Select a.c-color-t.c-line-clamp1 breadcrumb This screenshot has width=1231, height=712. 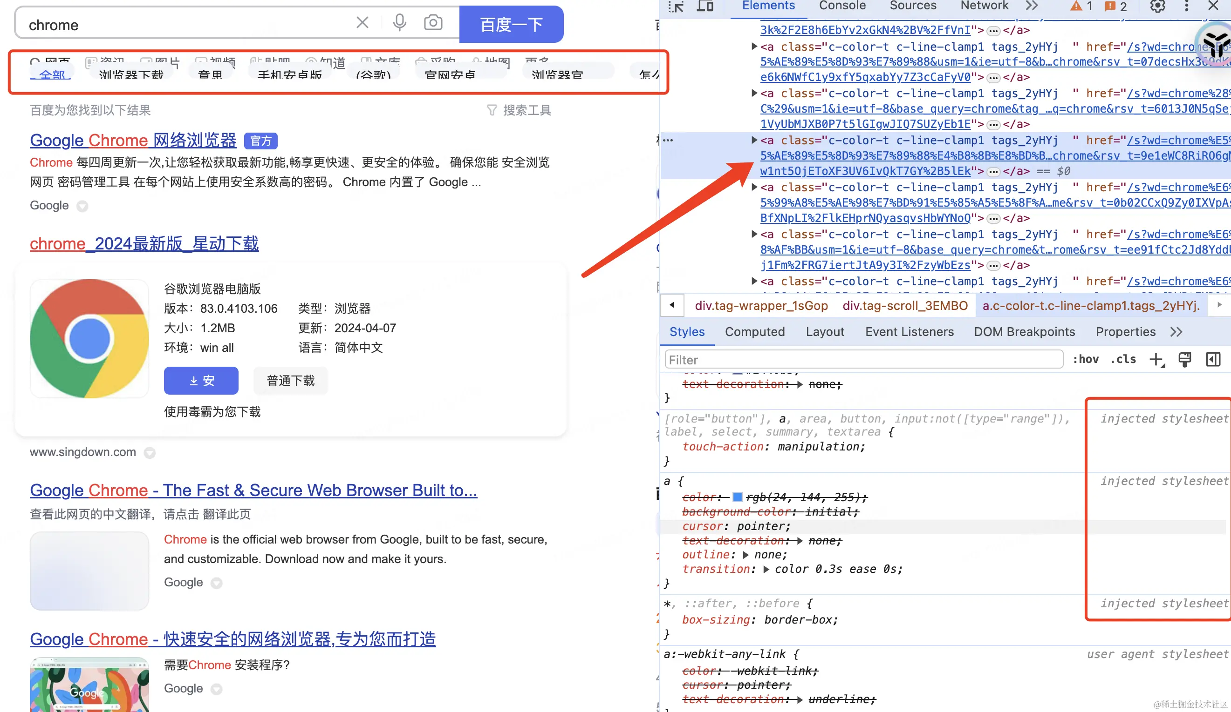[x=1091, y=305]
